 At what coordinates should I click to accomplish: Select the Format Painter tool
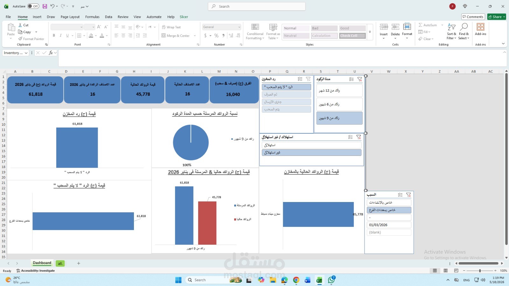[31, 39]
